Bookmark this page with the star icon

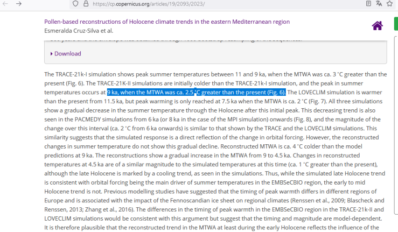coord(389,4)
